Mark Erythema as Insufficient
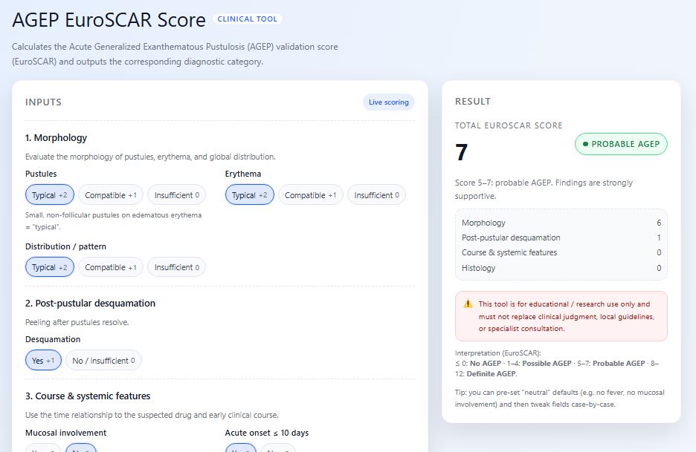The width and height of the screenshot is (696, 452). (376, 195)
